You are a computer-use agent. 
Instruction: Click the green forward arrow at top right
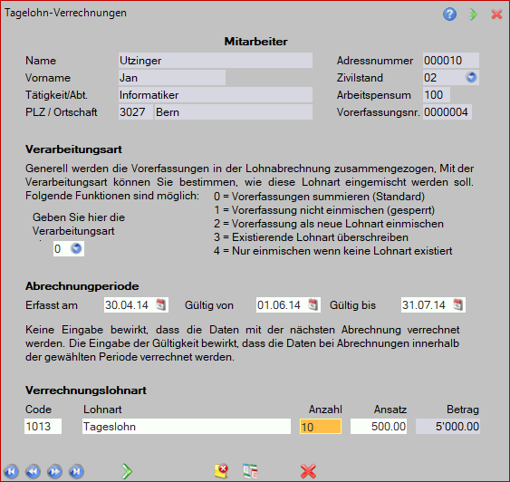[x=473, y=14]
